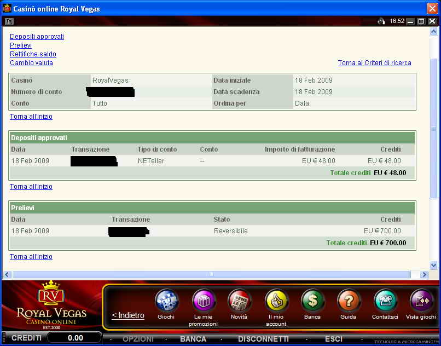Click the sound icon beside the clock
This screenshot has height=346, width=441.
click(x=381, y=21)
